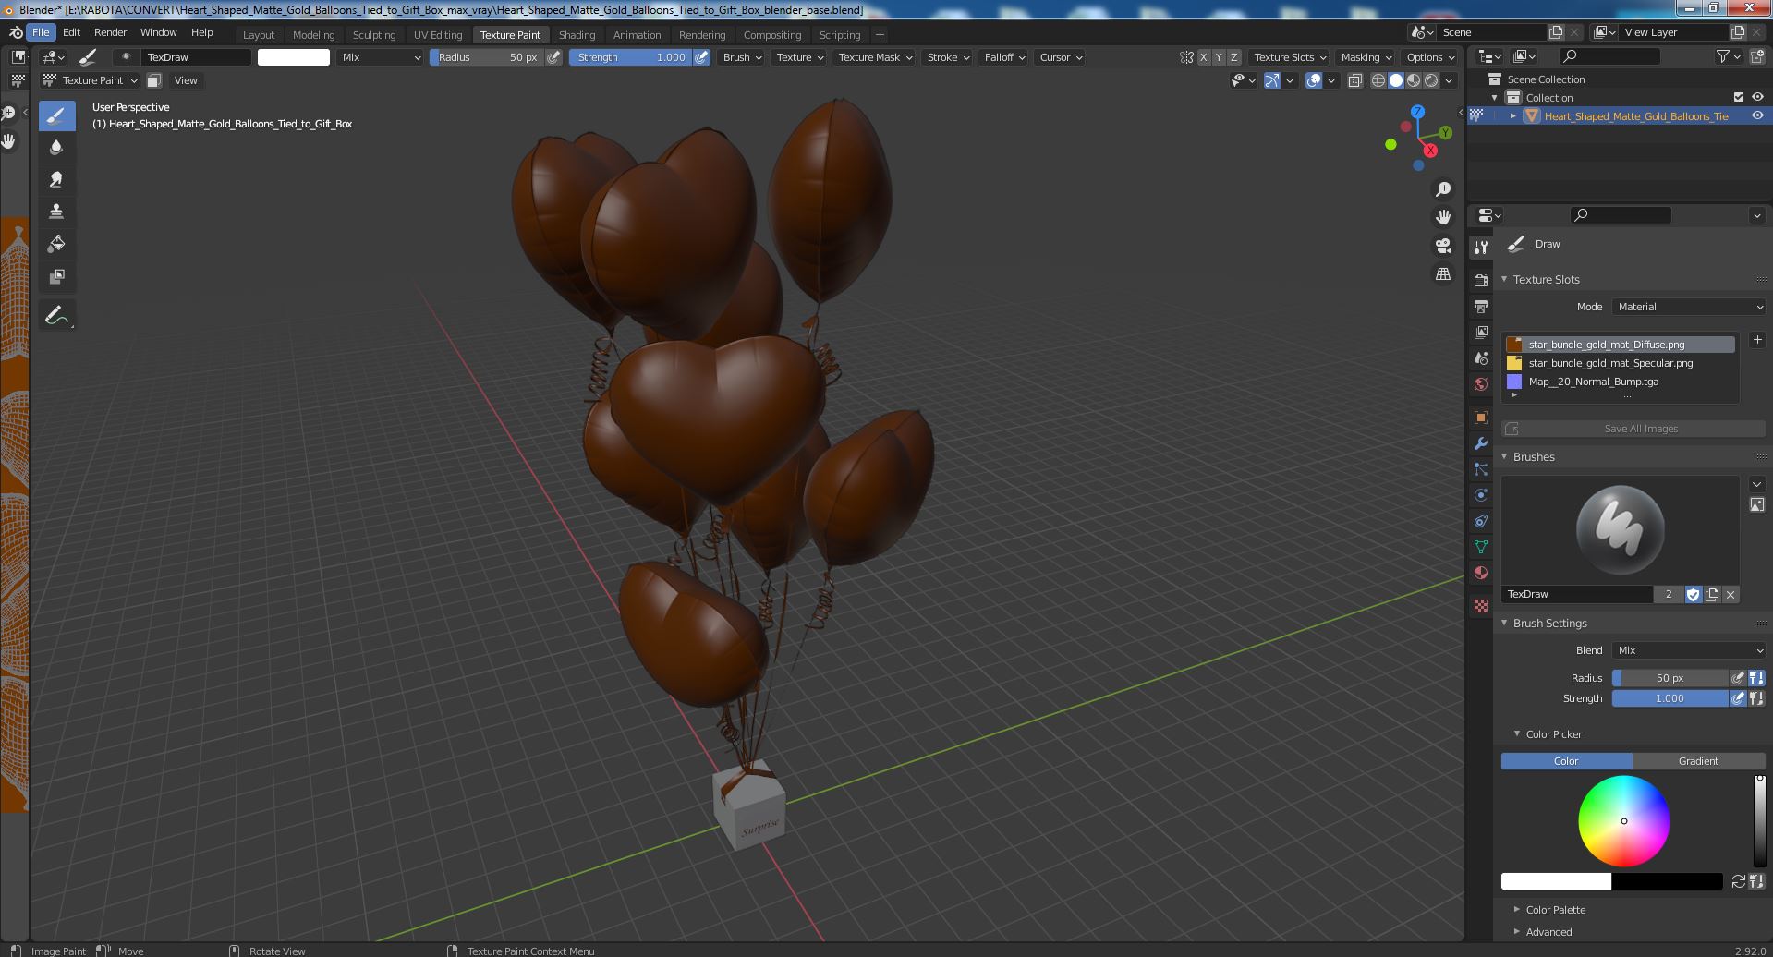Switch to the Sculpting workspace tab
The height and width of the screenshot is (957, 1773).
pyautogui.click(x=374, y=34)
